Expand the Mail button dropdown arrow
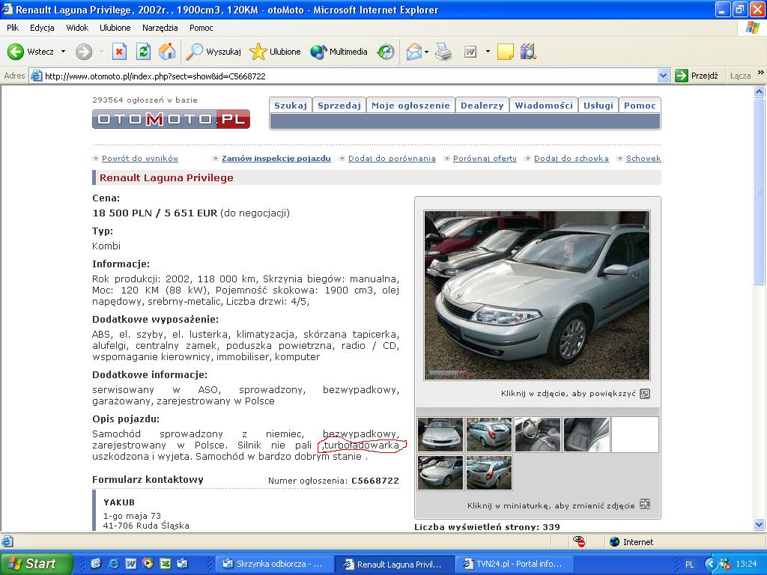 [426, 52]
